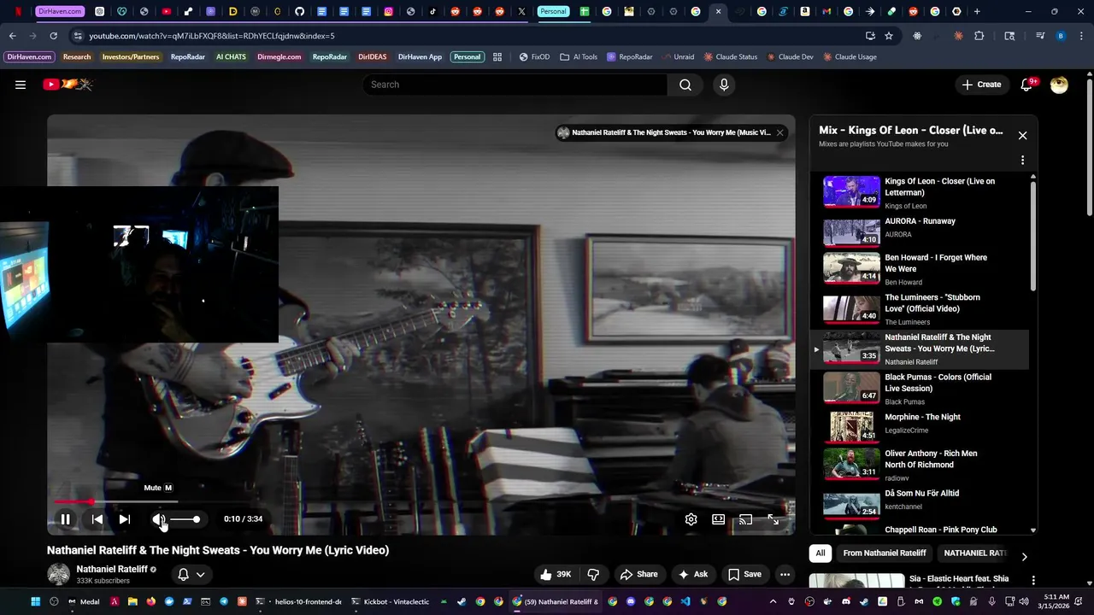This screenshot has height=615, width=1094.
Task: Close the Mix playlist panel
Action: [x=1022, y=136]
